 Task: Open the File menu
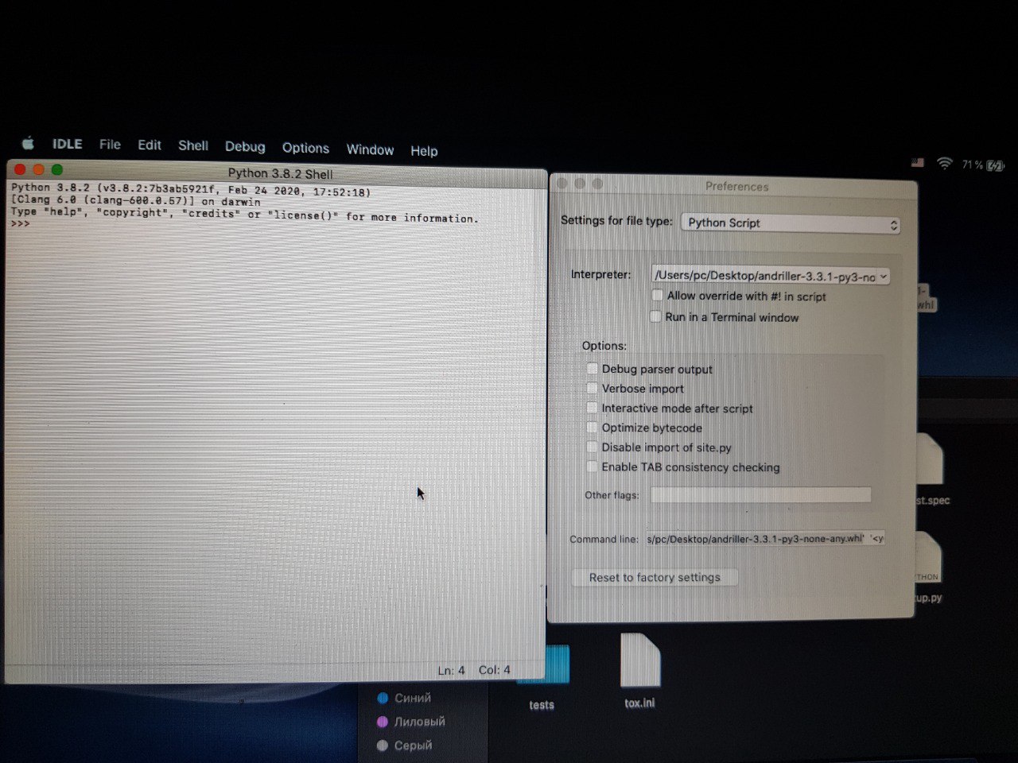(x=110, y=145)
